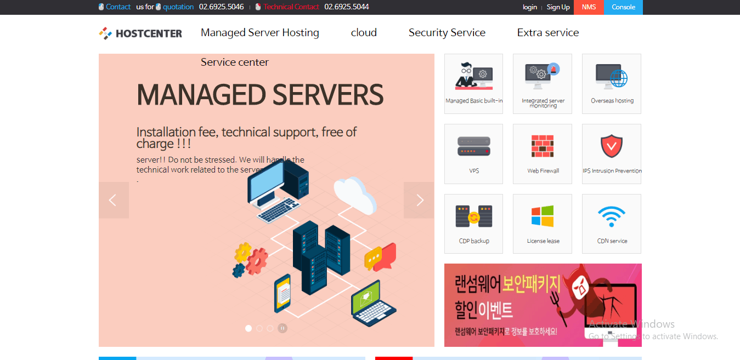Click the red mouse icon before Technical Contact

(258, 7)
